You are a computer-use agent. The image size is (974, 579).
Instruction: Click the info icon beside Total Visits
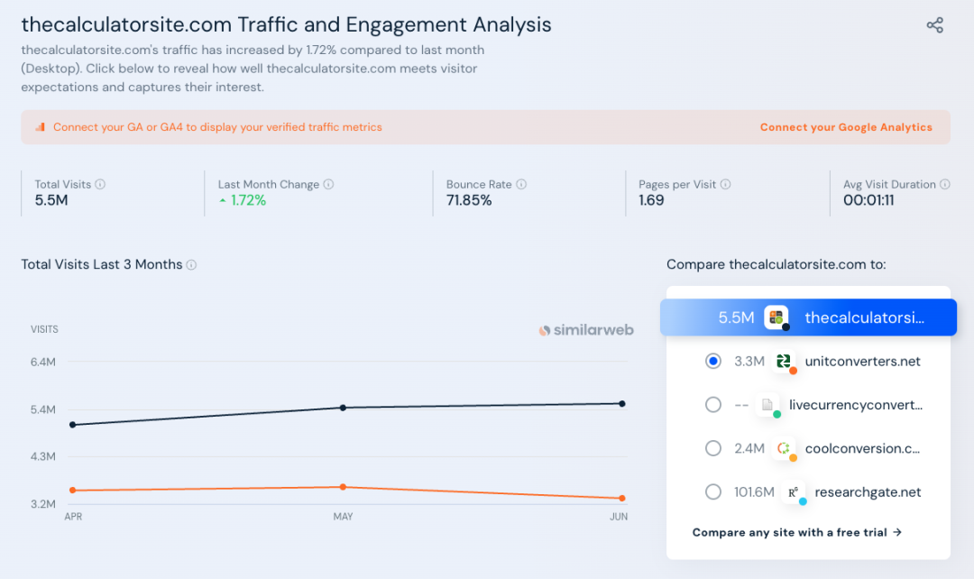[100, 184]
